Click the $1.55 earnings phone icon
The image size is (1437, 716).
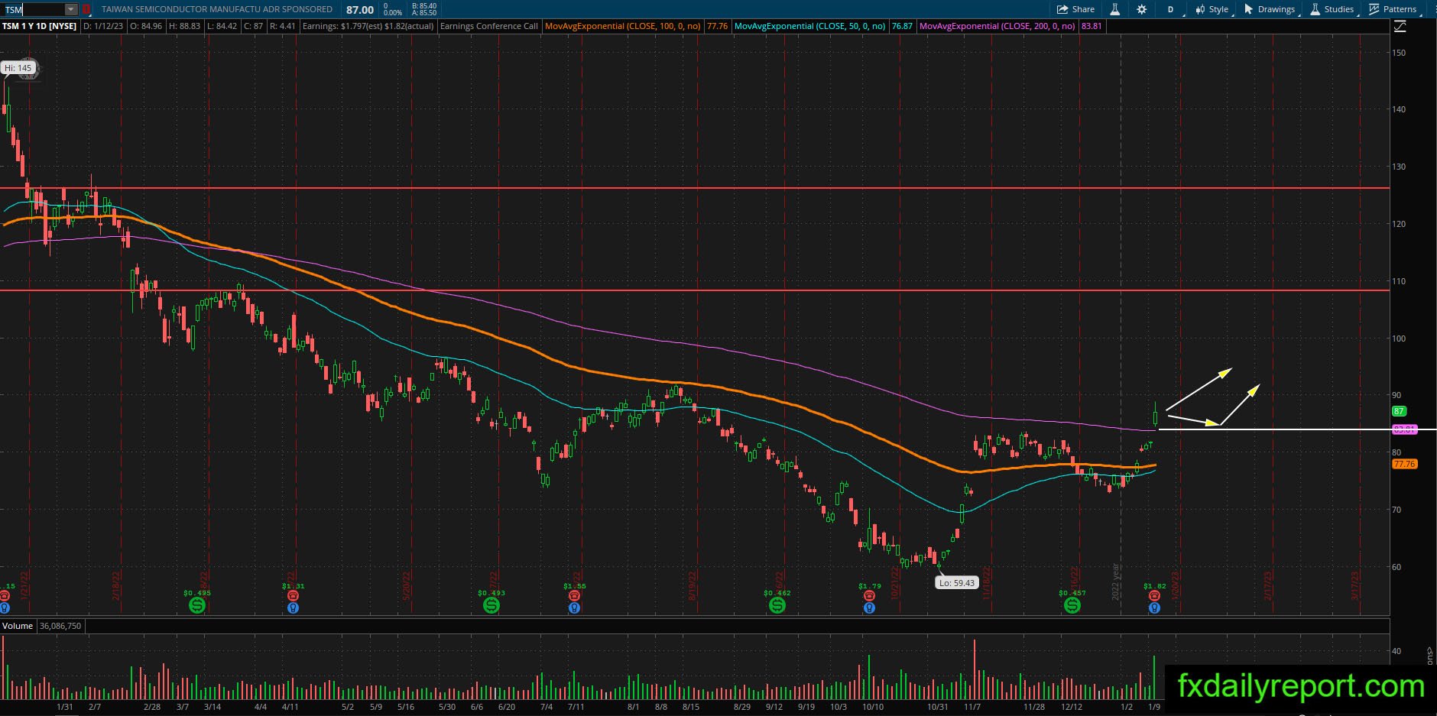click(574, 595)
